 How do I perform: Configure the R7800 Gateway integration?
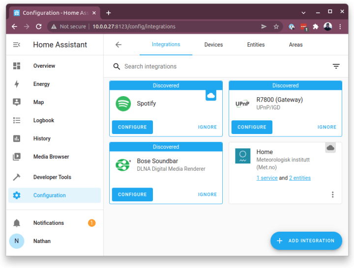pos(252,127)
